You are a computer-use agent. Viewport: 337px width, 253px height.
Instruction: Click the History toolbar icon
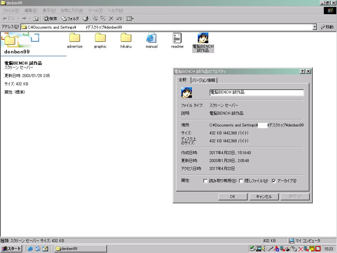click(86, 19)
